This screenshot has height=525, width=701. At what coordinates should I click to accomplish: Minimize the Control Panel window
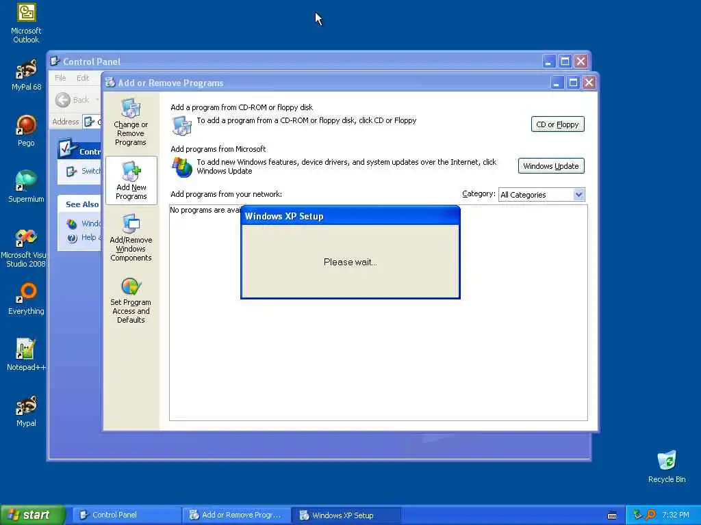[549, 61]
